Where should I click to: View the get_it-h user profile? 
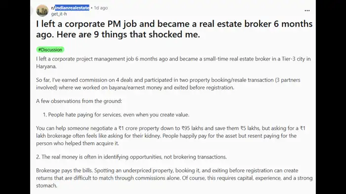[x=59, y=14]
